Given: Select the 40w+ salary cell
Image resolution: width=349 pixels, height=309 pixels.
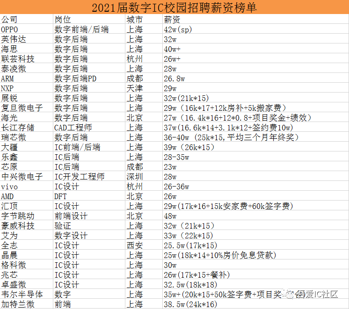Looking at the screenshot, I should pyautogui.click(x=255, y=49).
